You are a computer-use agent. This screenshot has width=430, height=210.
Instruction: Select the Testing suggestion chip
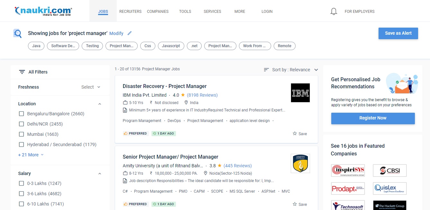92,46
